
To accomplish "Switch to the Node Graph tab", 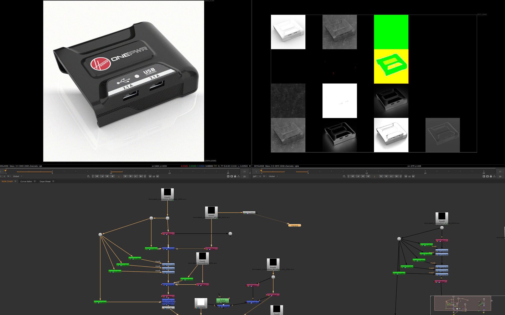I will point(7,181).
